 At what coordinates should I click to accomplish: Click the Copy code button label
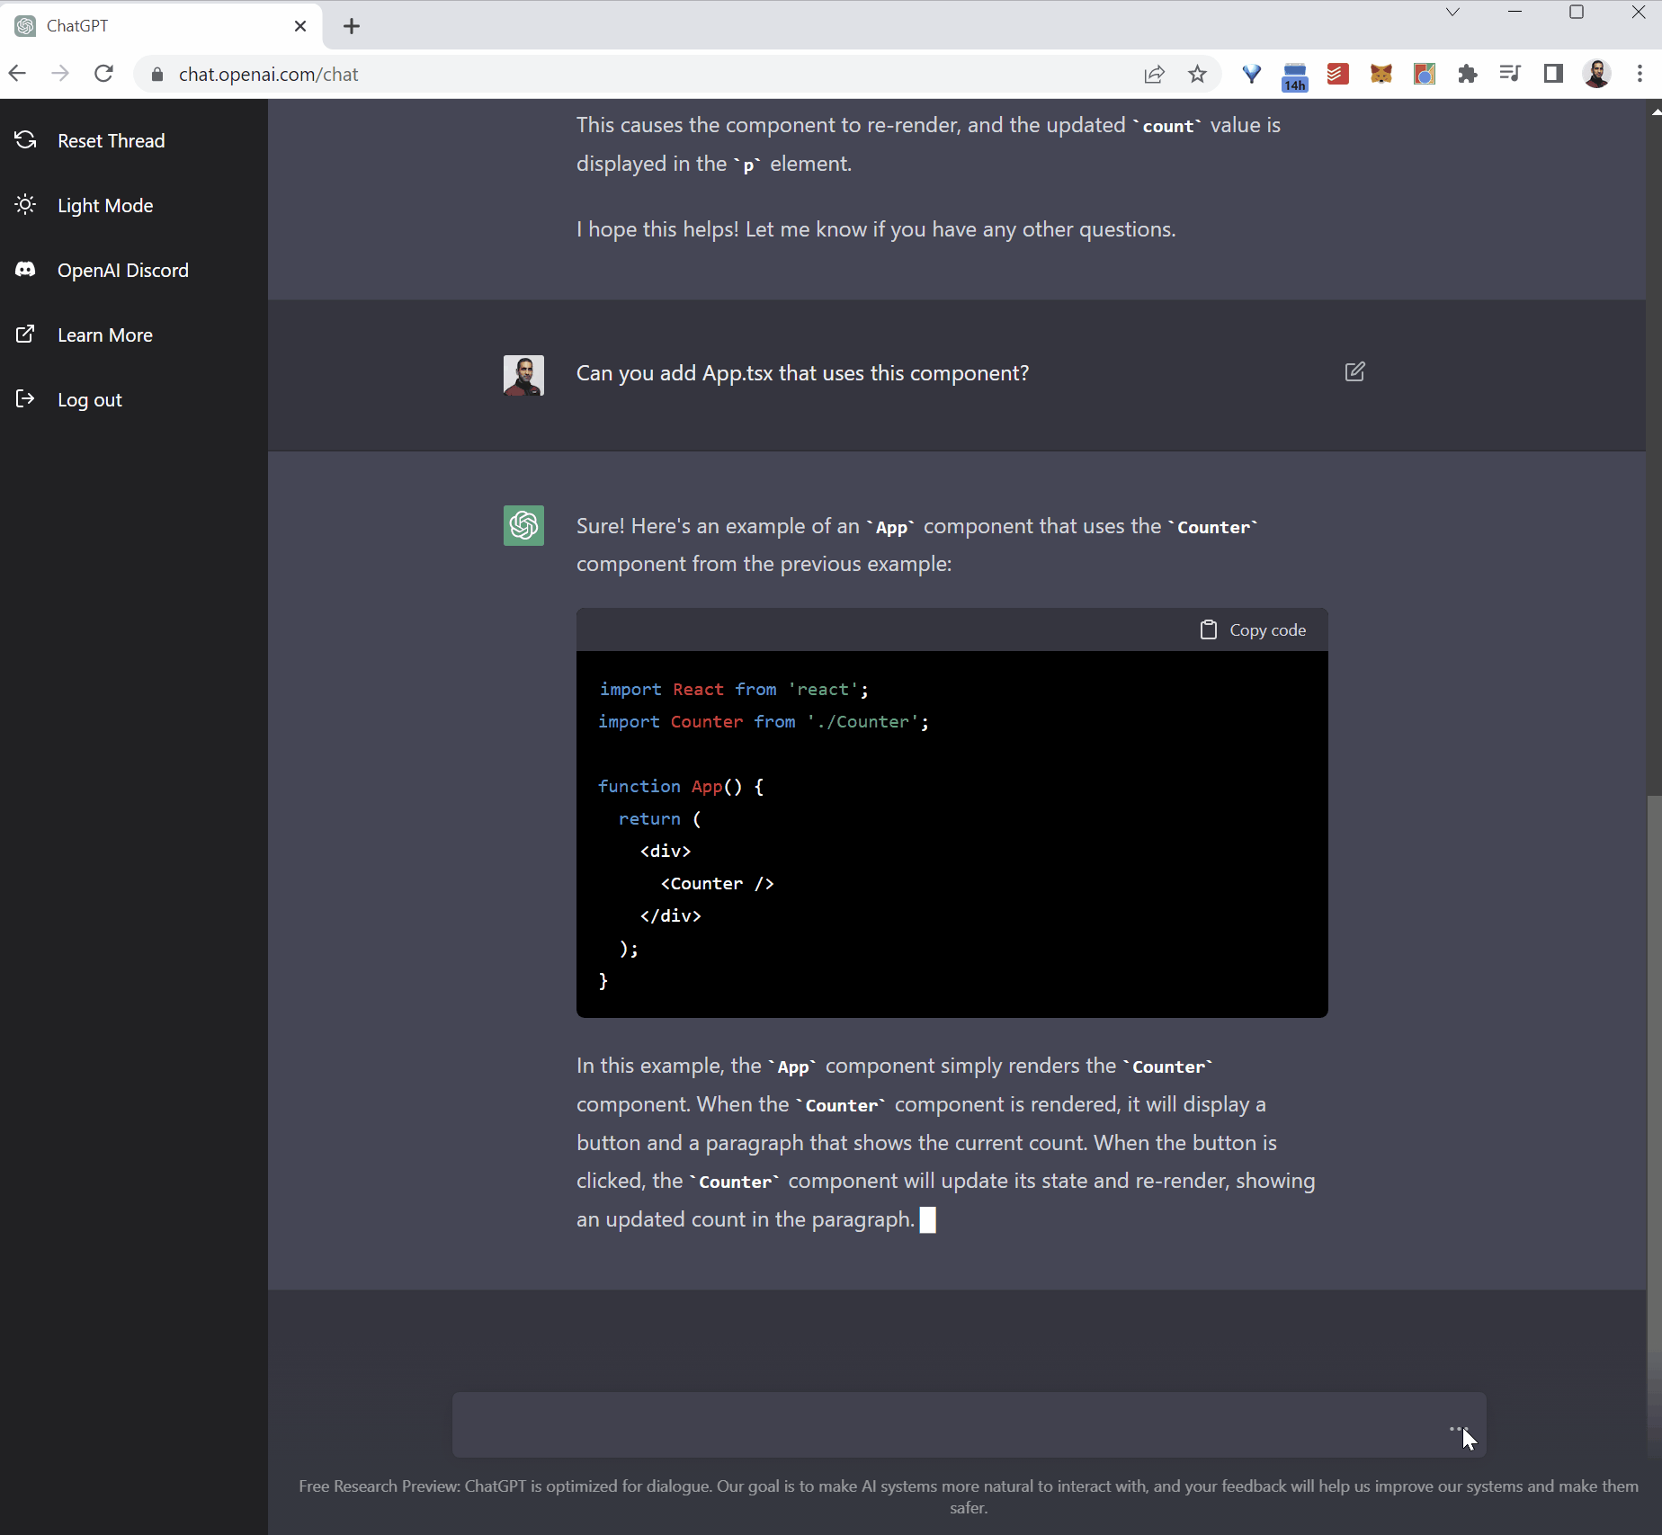(1267, 629)
